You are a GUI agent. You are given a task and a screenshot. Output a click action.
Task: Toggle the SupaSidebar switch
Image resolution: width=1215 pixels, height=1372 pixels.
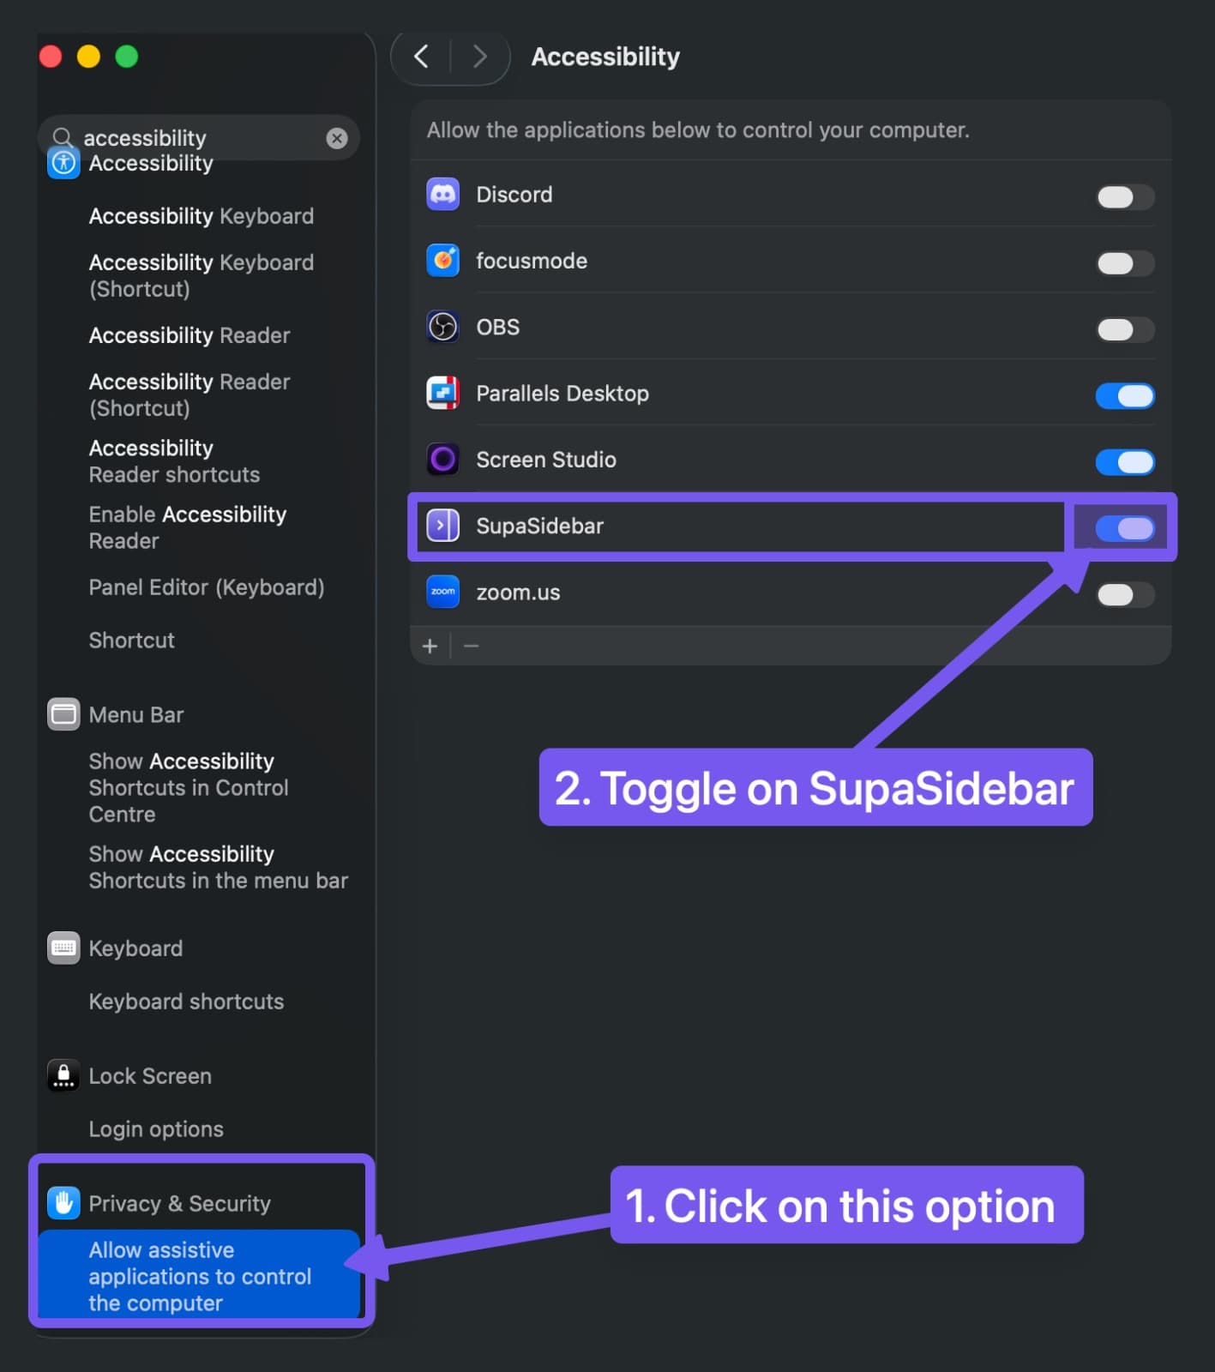[x=1124, y=528]
